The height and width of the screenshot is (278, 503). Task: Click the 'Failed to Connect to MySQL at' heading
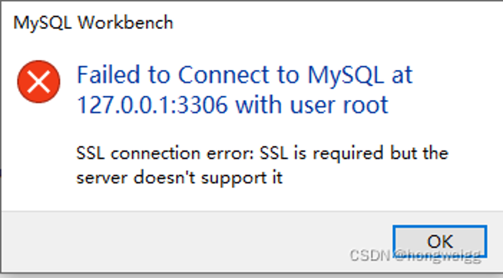coord(245,75)
